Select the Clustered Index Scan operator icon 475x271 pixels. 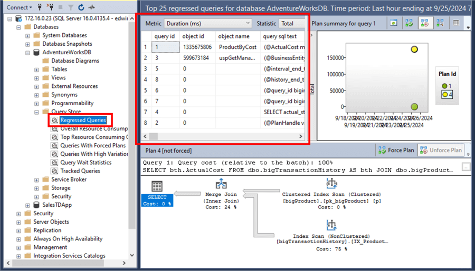tap(332, 184)
